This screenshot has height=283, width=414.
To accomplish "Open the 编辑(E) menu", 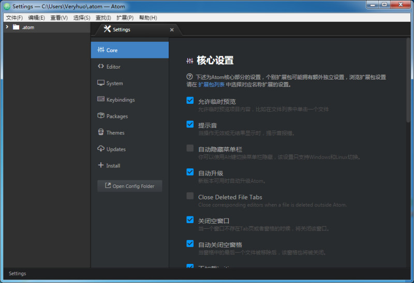I will (36, 18).
